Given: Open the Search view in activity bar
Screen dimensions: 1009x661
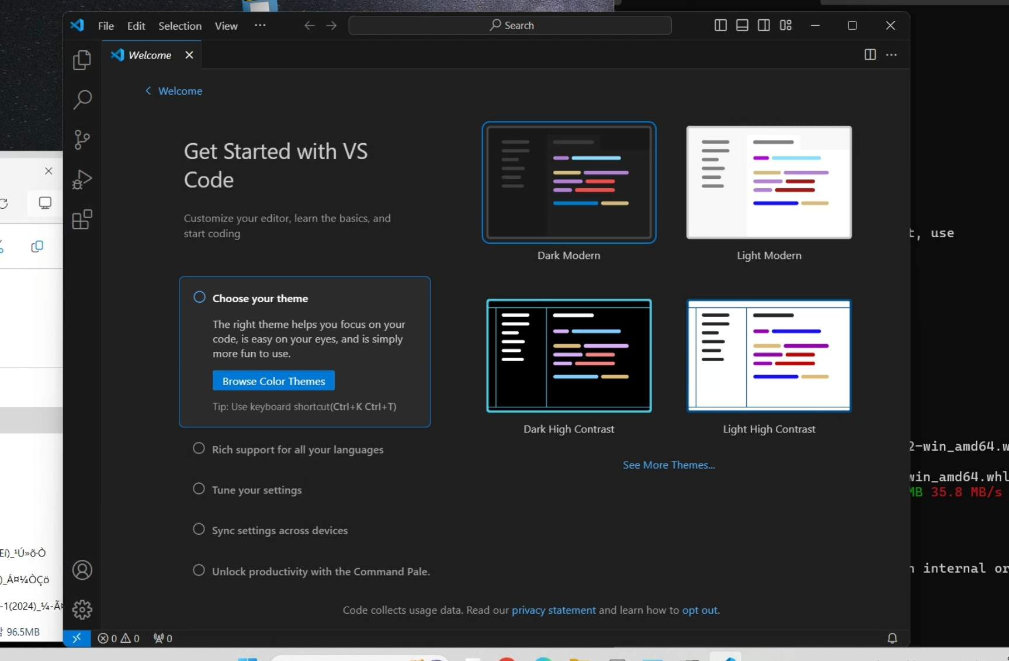Looking at the screenshot, I should click(82, 100).
